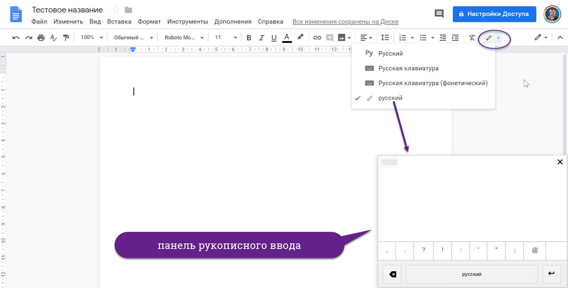The image size is (568, 288).
Task: Clear formatting icon
Action: pyautogui.click(x=472, y=38)
